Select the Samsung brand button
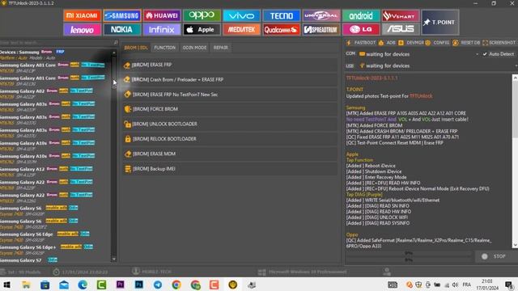 [122, 15]
